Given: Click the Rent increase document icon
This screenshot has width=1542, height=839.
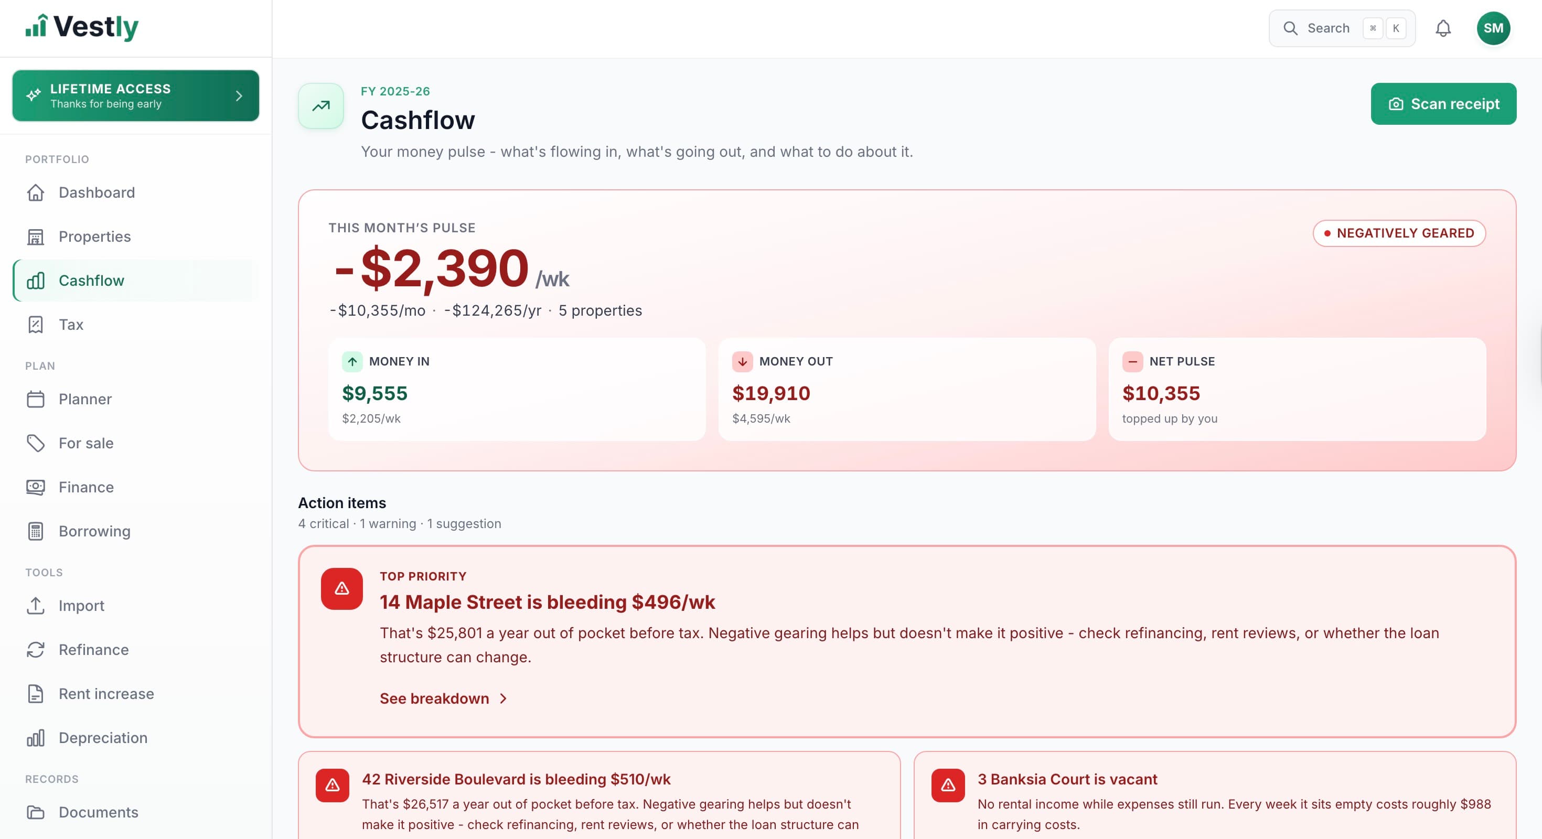Looking at the screenshot, I should click(x=35, y=694).
